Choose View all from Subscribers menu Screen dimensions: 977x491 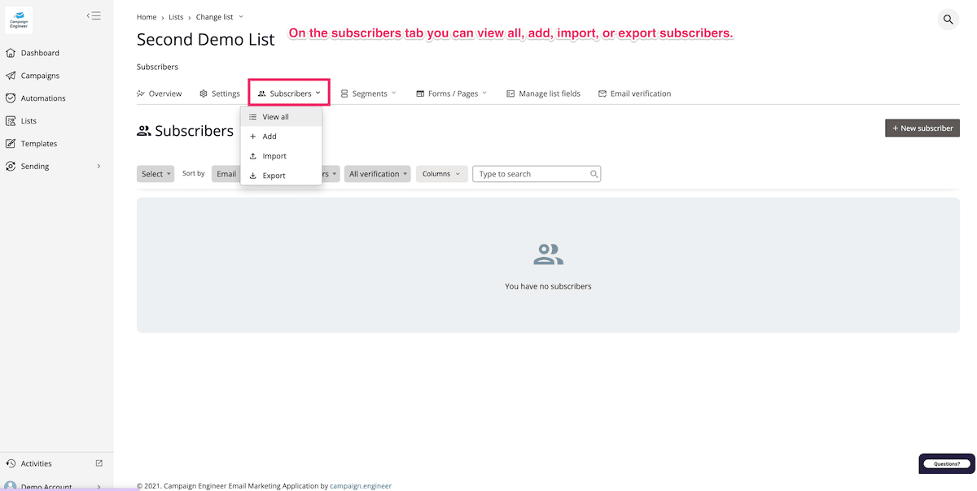pyautogui.click(x=281, y=117)
